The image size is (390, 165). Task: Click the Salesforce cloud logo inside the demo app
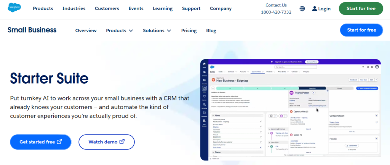(x=212, y=67)
